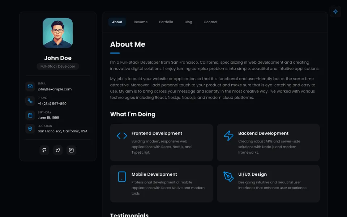Image resolution: width=347 pixels, height=217 pixels.
Task: Click the 'Creating robust APIs' description
Action: [269, 147]
